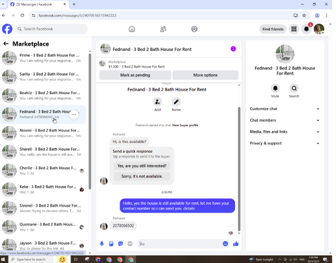The image size is (336, 263).
Task: Select the Messenger | Facebook browser tab
Action: pos(38,5)
